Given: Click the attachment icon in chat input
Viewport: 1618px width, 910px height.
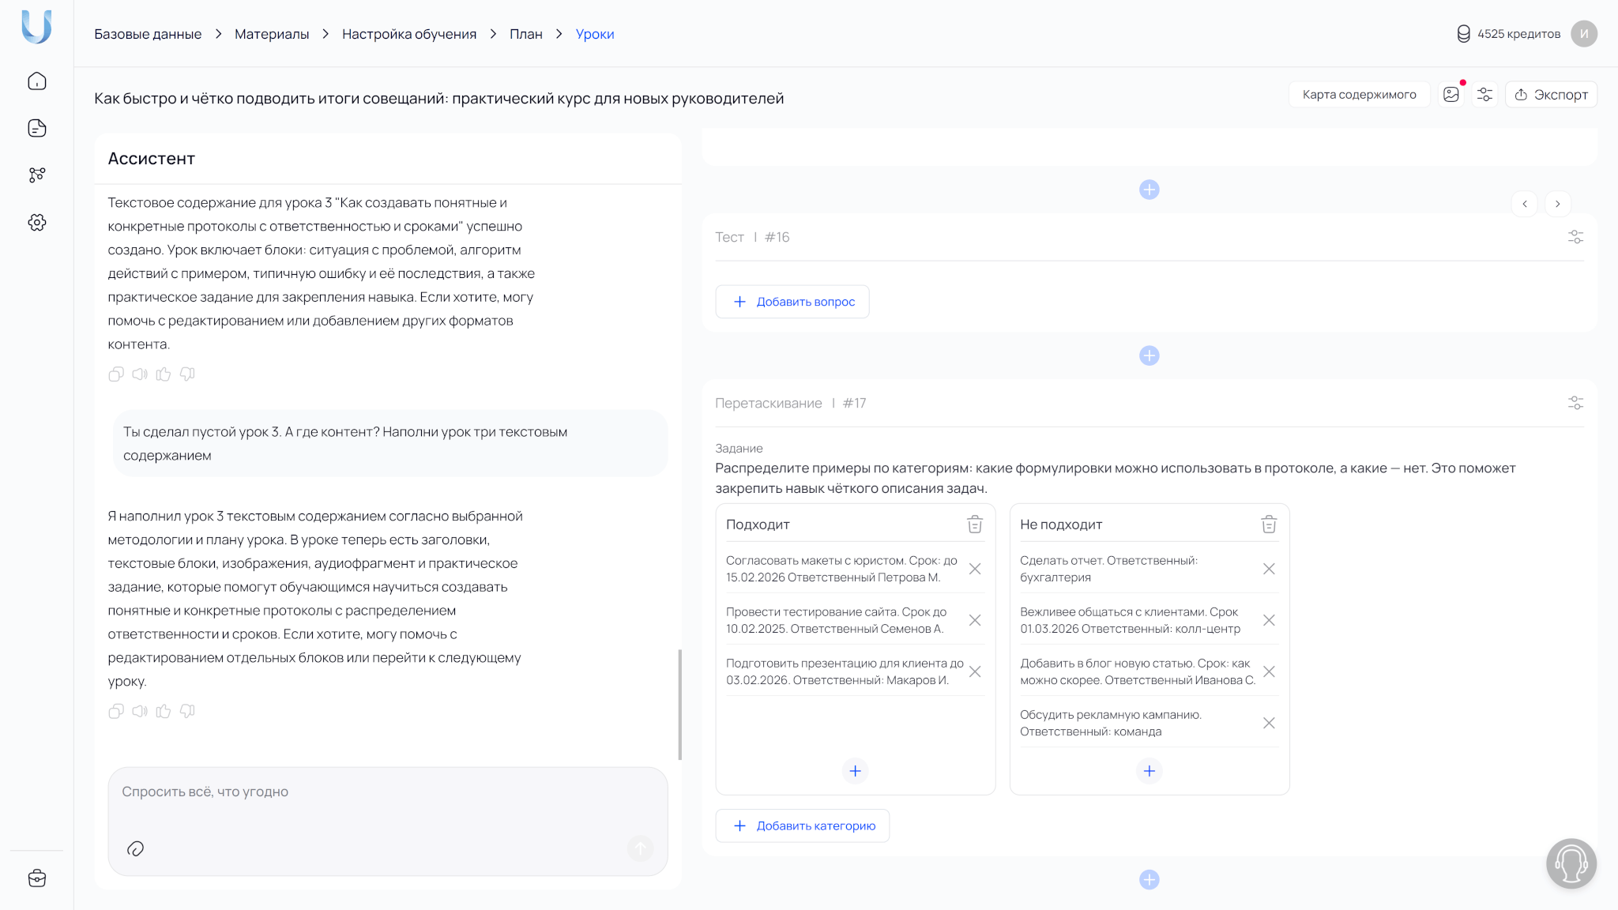Looking at the screenshot, I should [135, 848].
